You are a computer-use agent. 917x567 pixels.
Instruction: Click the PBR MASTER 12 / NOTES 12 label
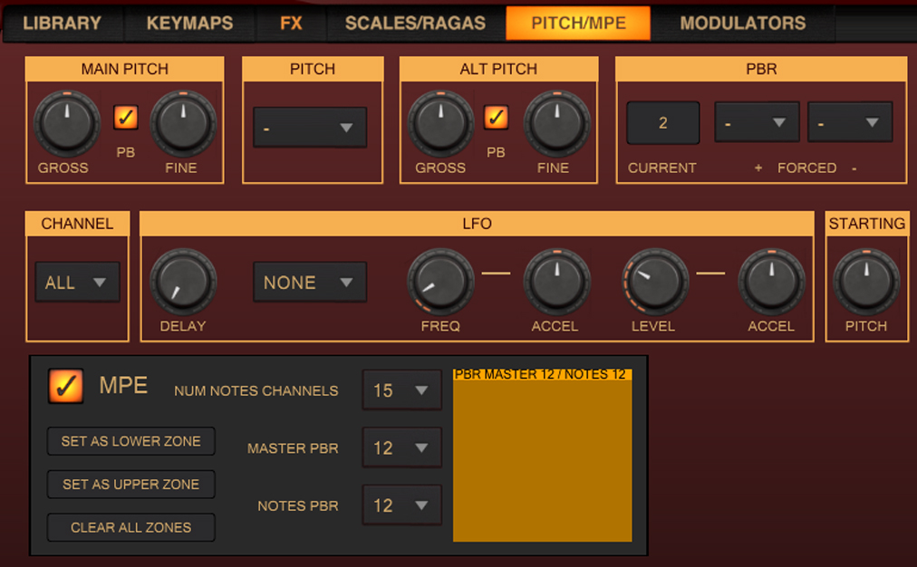tap(540, 374)
